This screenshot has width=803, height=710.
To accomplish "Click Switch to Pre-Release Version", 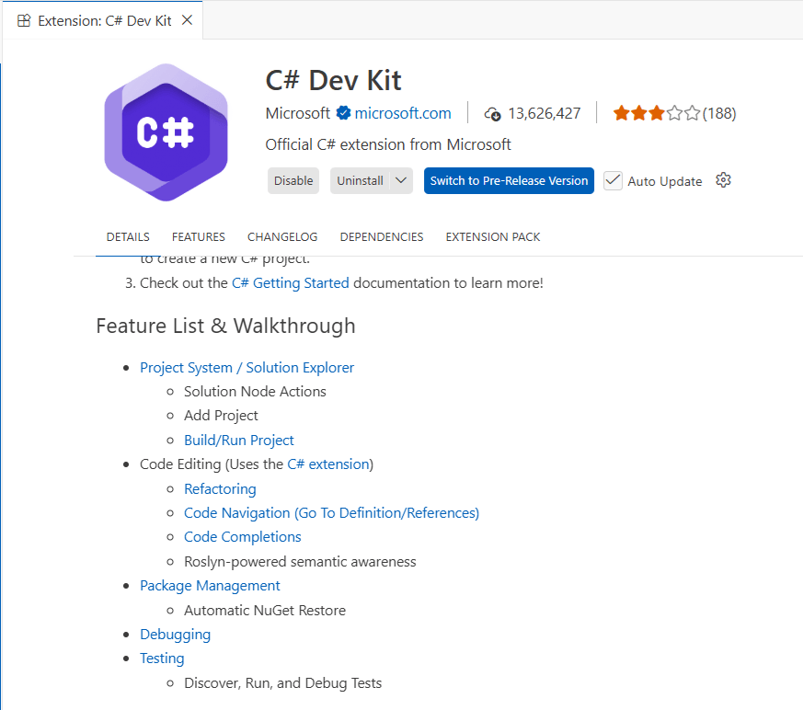I will point(509,180).
